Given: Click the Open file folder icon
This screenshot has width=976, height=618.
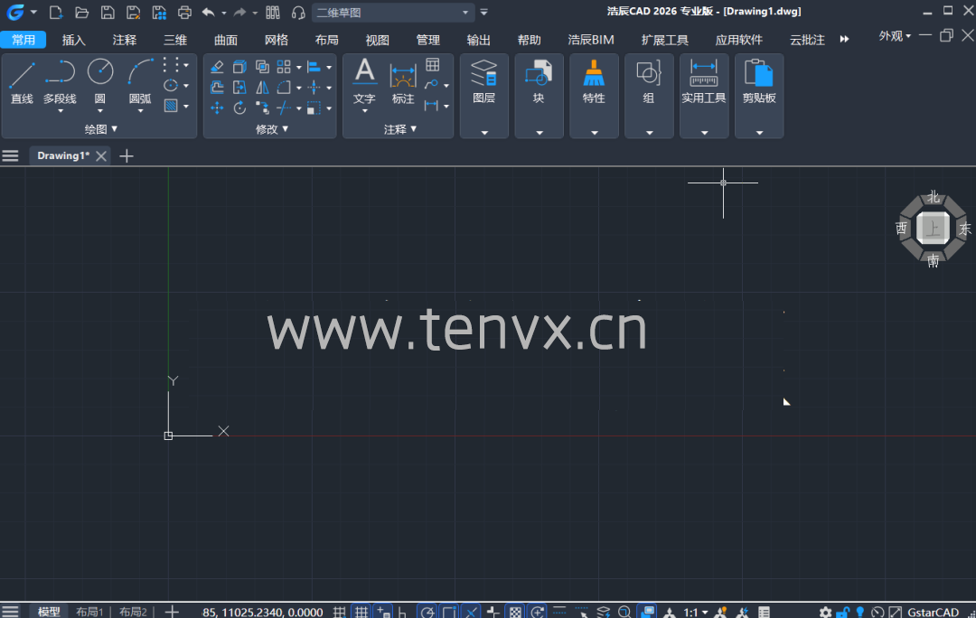Looking at the screenshot, I should point(81,13).
